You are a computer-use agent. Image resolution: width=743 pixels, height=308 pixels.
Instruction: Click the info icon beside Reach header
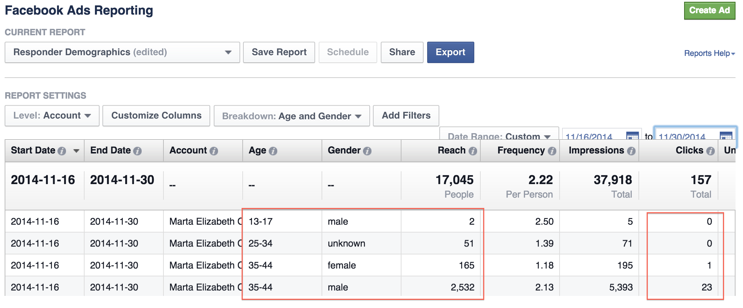pyautogui.click(x=473, y=151)
